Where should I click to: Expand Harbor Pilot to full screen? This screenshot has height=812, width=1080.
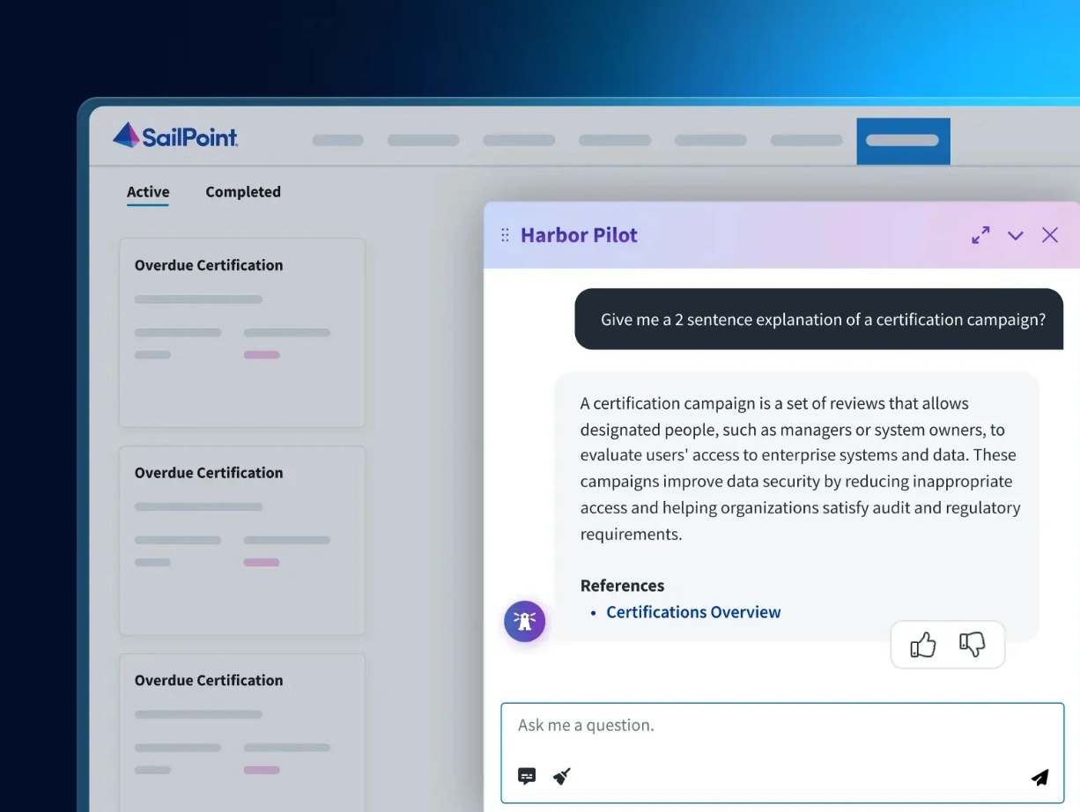pyautogui.click(x=980, y=235)
